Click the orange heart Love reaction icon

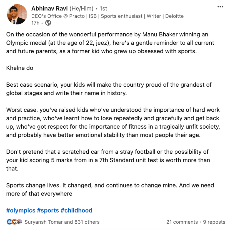click(x=14, y=222)
